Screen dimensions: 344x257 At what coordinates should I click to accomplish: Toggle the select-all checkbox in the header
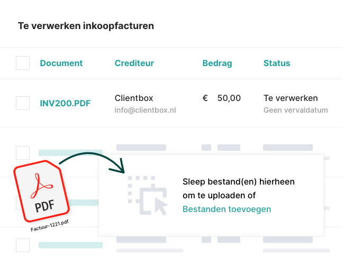point(23,63)
